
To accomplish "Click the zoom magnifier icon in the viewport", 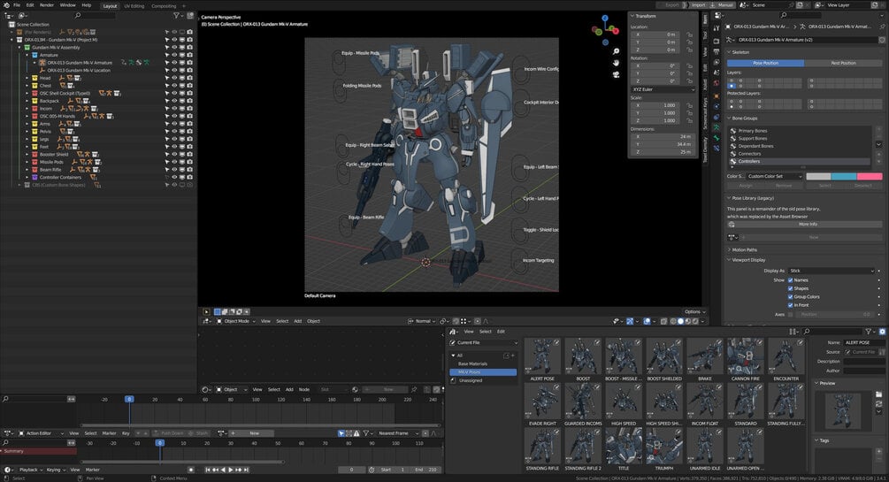I will [x=616, y=51].
